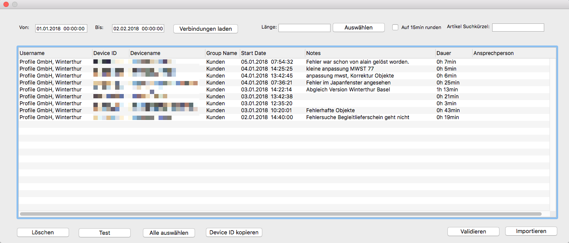Enable Auf 15min runden checkbox
Screen dimensions: 569x243
click(395, 27)
